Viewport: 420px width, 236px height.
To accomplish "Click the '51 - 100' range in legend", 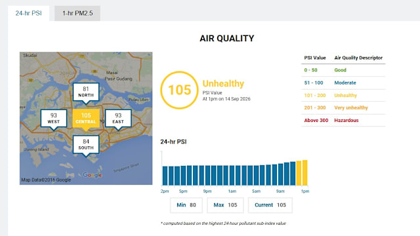I will click(314, 83).
